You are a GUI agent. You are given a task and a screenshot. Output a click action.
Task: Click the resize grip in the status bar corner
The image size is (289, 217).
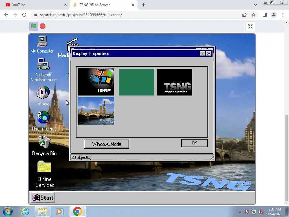(x=212, y=158)
